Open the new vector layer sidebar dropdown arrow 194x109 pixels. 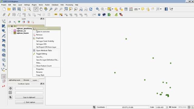pyautogui.click(x=6, y=70)
